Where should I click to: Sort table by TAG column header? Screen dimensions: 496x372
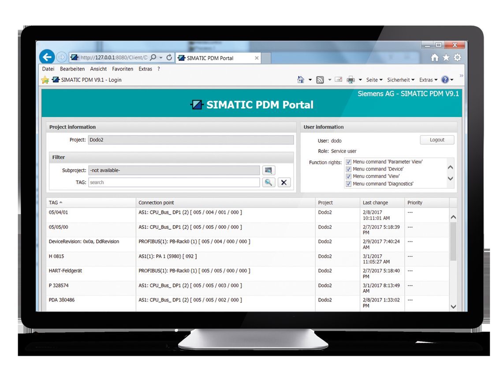pos(91,203)
